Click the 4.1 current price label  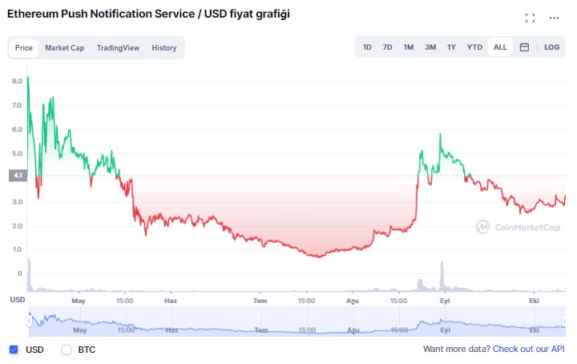pyautogui.click(x=18, y=176)
